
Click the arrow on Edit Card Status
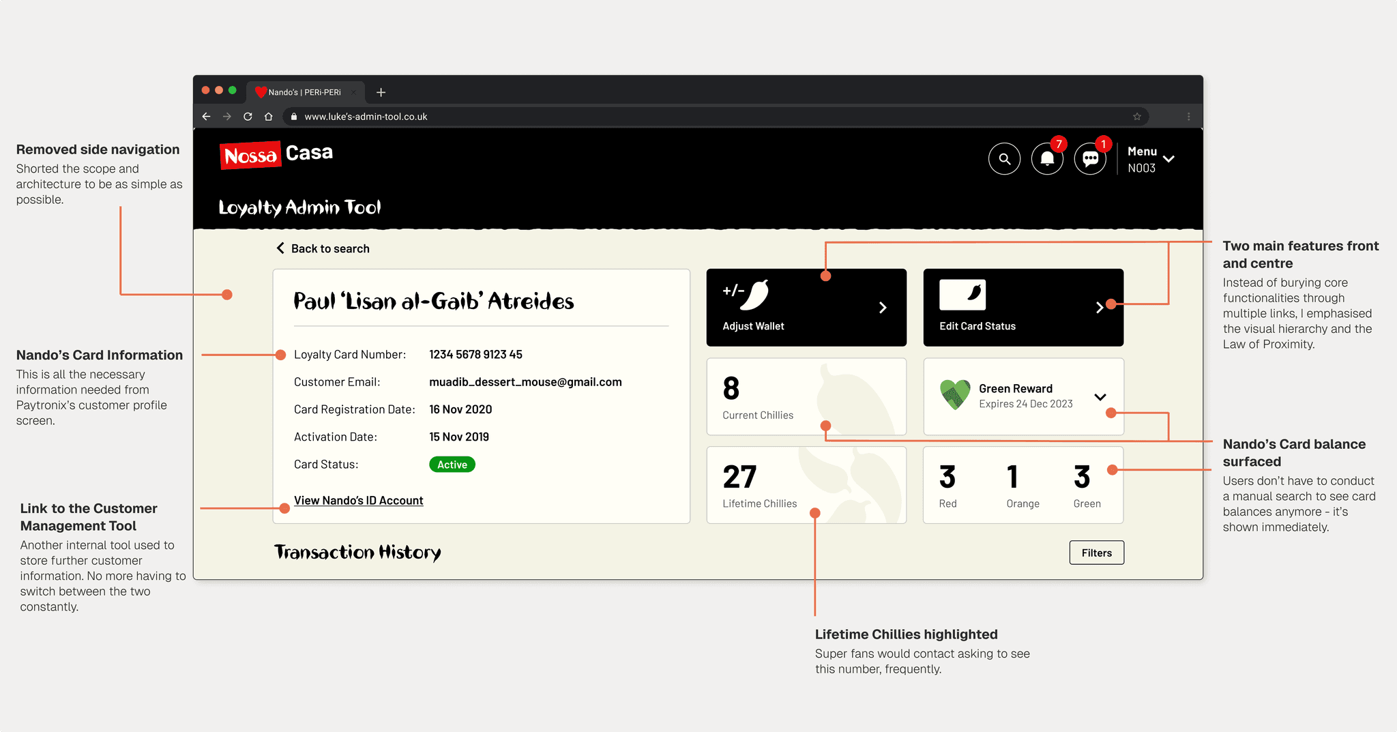pyautogui.click(x=1099, y=308)
